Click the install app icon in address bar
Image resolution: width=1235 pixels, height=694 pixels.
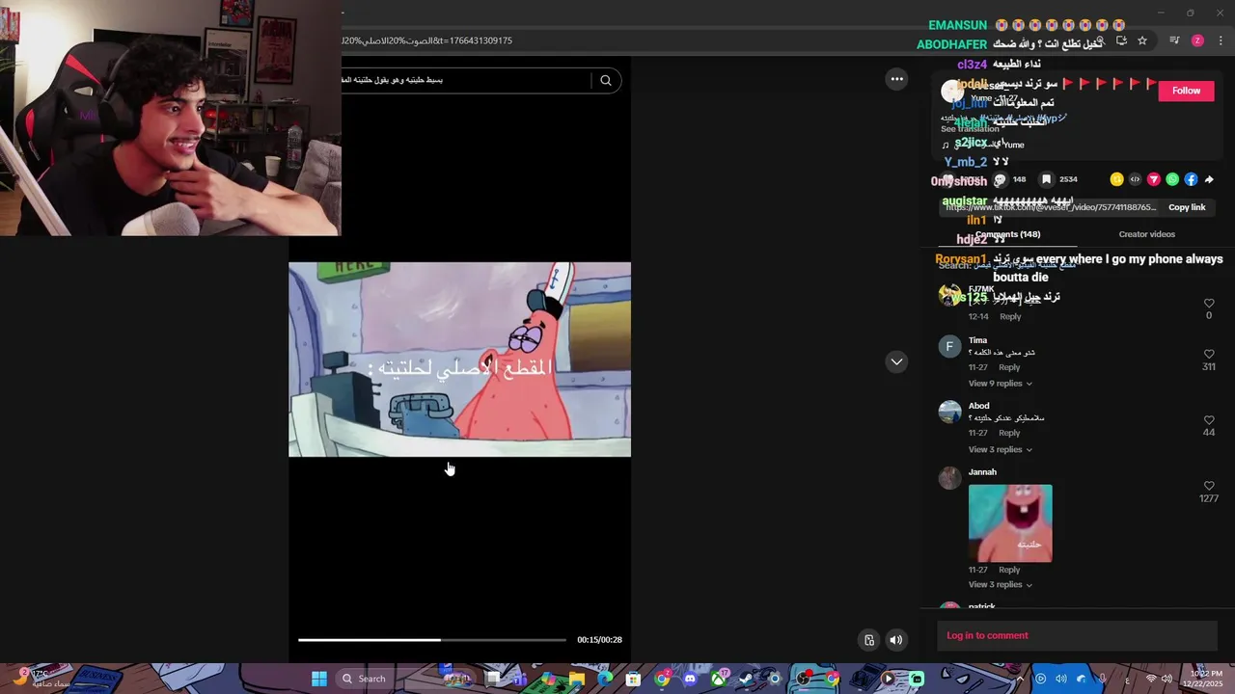pyautogui.click(x=1121, y=40)
